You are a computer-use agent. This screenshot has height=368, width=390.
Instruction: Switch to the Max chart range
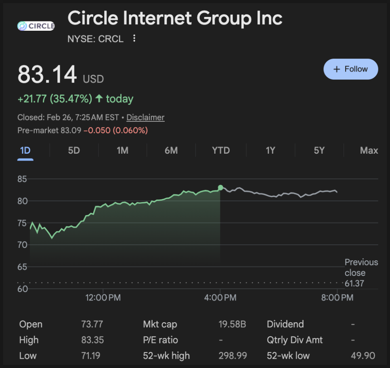369,150
